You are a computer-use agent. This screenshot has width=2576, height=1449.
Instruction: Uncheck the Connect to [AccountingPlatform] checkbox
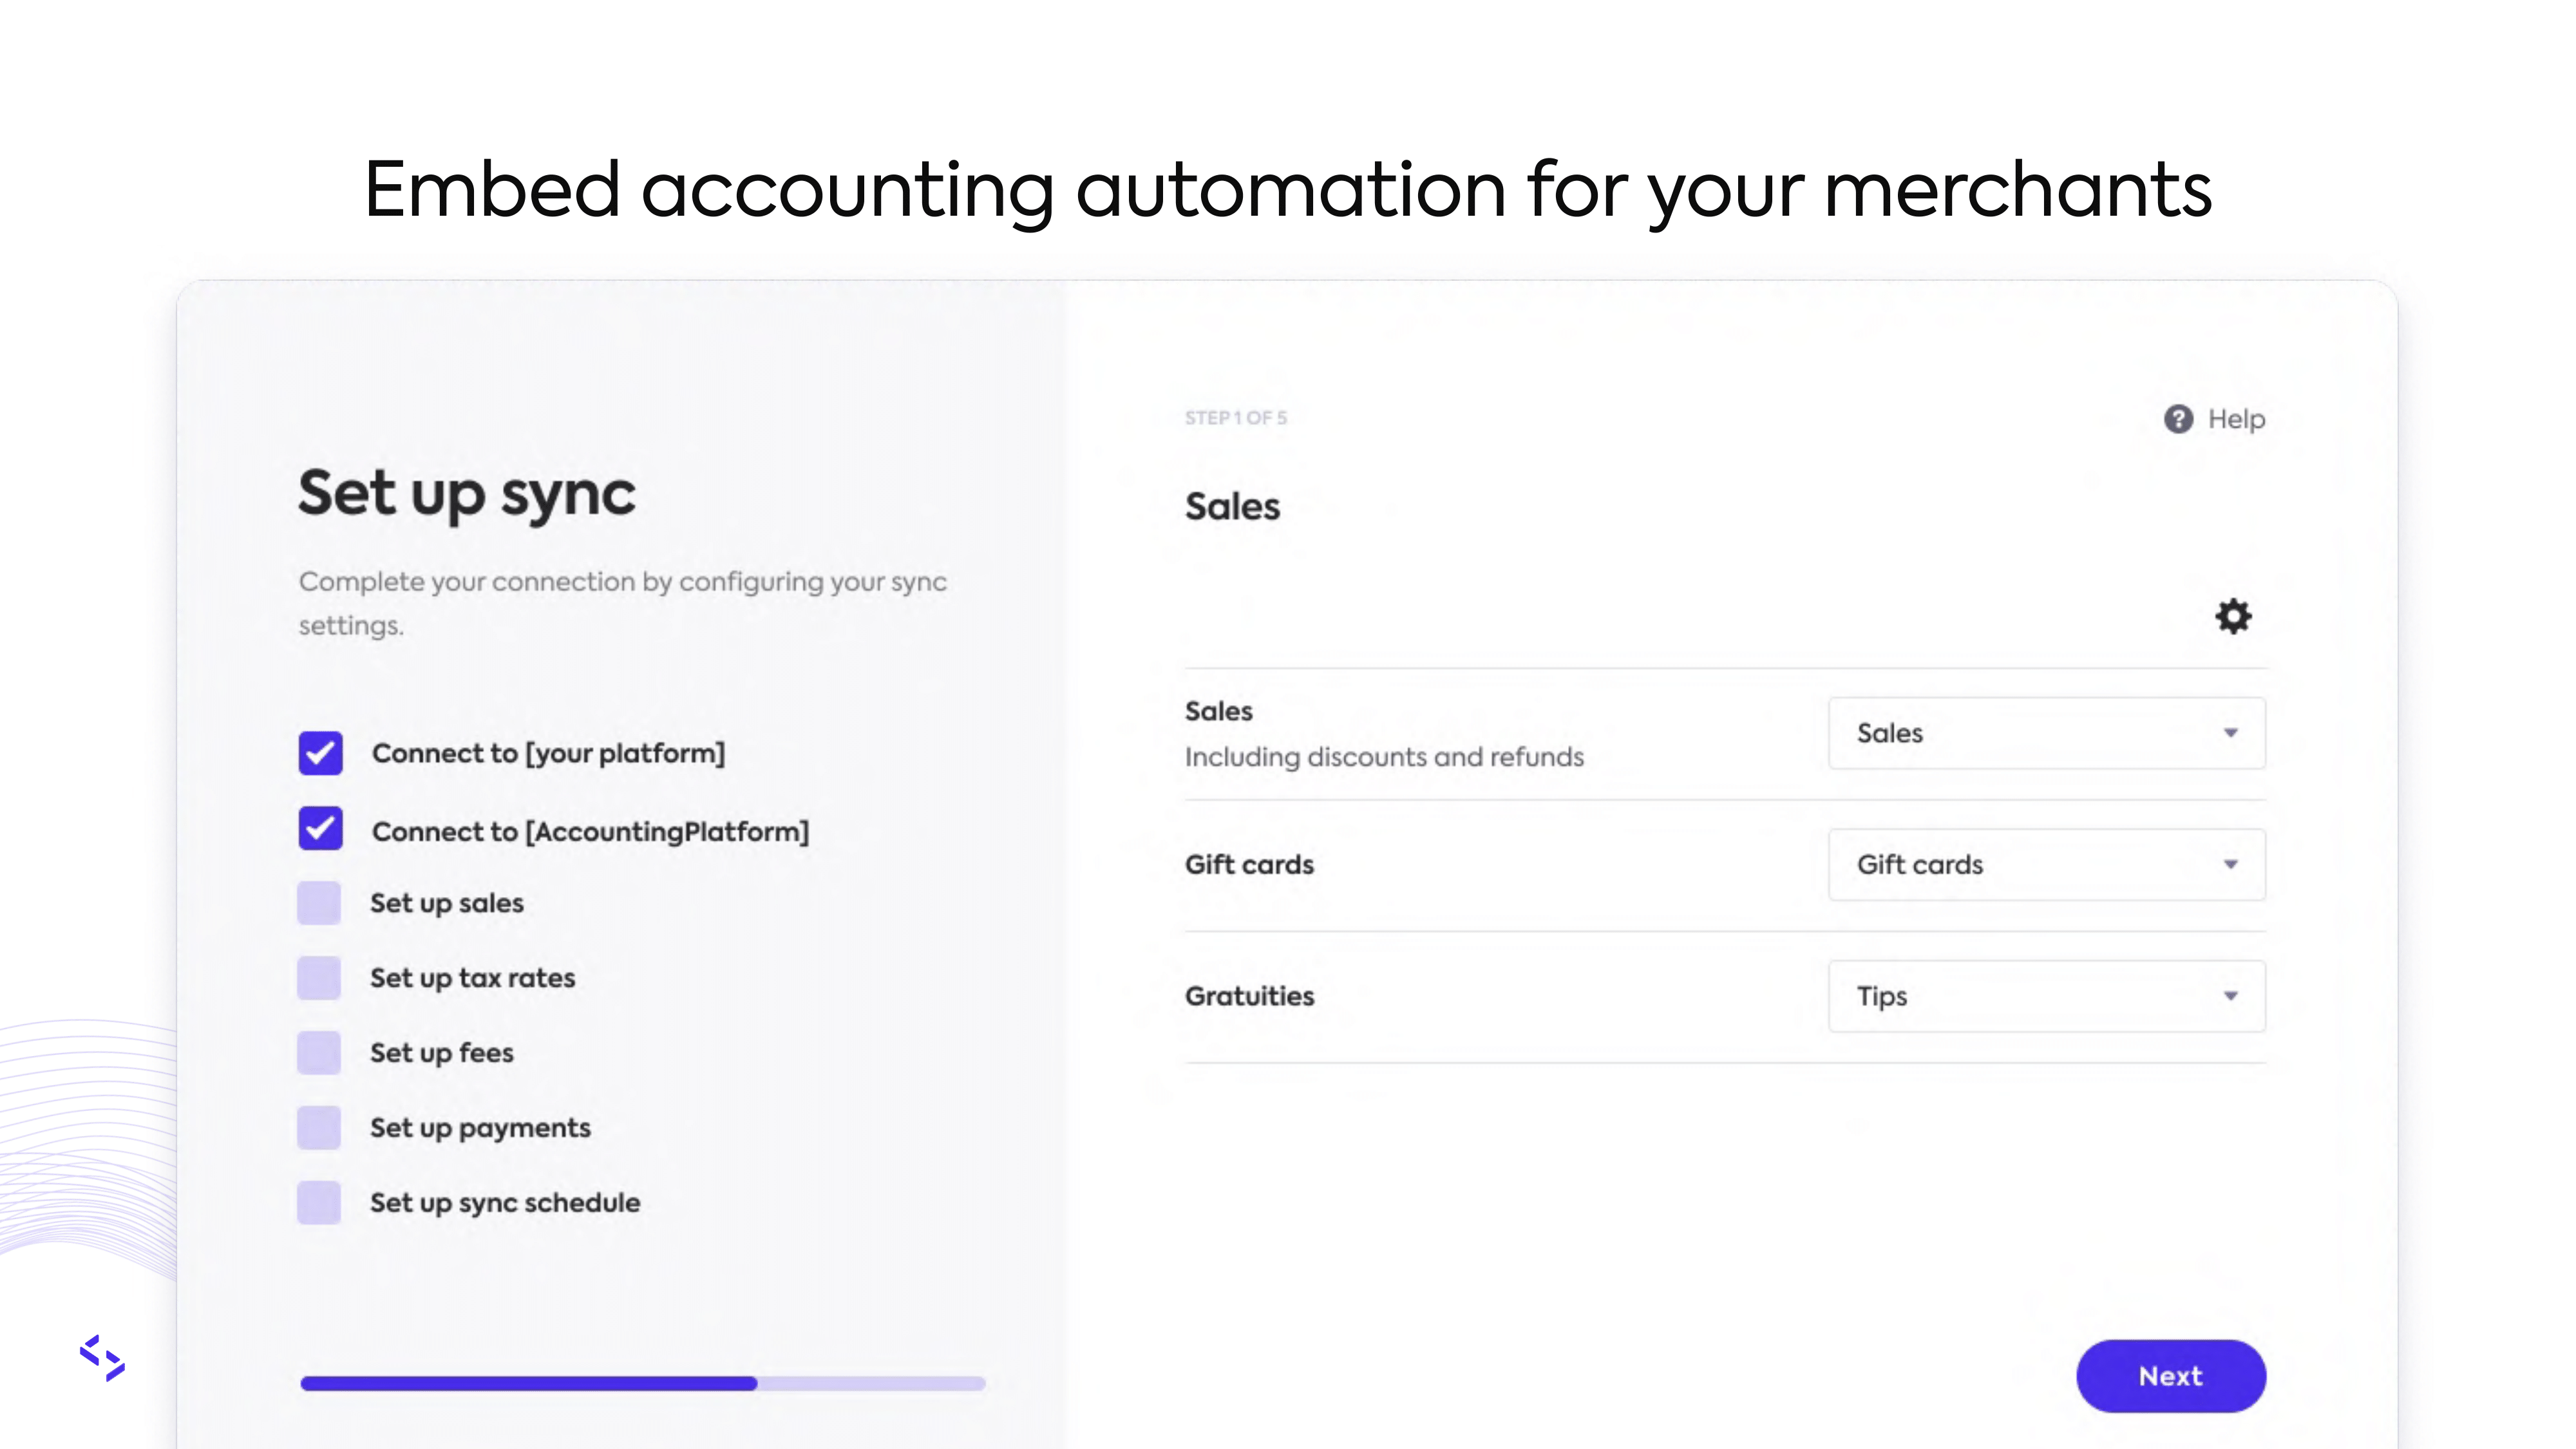[320, 829]
